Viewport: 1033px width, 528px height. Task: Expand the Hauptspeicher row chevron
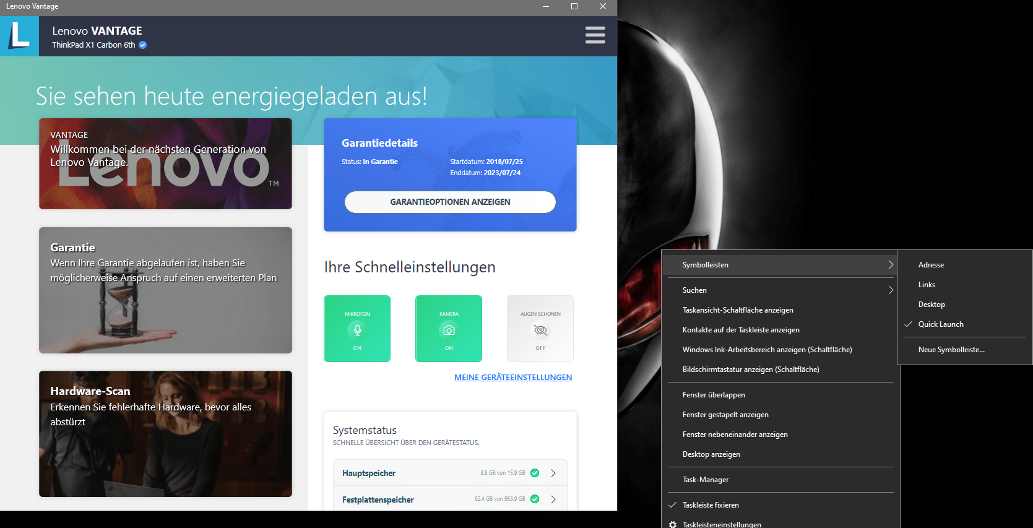(x=553, y=473)
